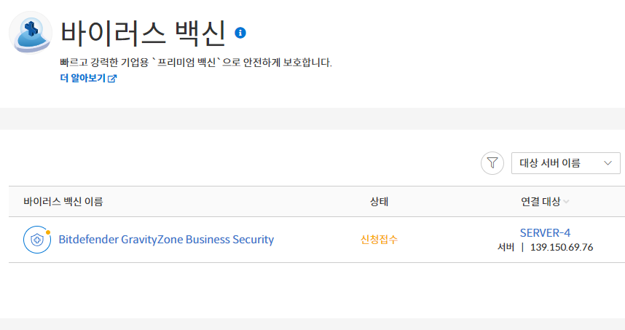Open the filter funnel icon
The image size is (625, 330).
492,163
